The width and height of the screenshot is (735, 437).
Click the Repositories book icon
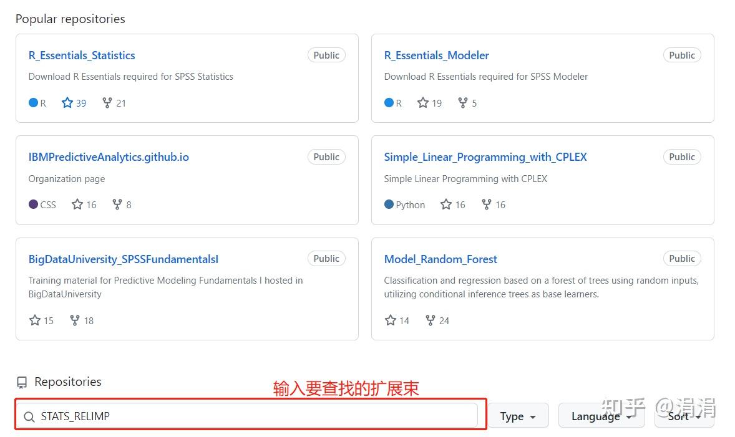tap(22, 382)
